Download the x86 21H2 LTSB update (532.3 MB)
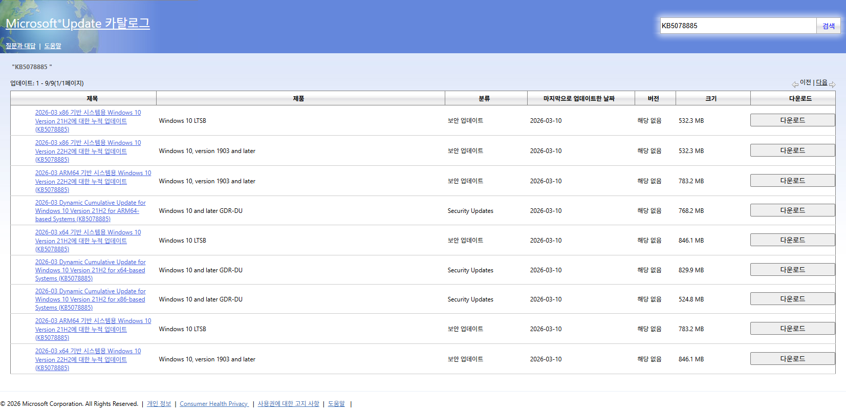This screenshot has width=846, height=411. pos(792,120)
